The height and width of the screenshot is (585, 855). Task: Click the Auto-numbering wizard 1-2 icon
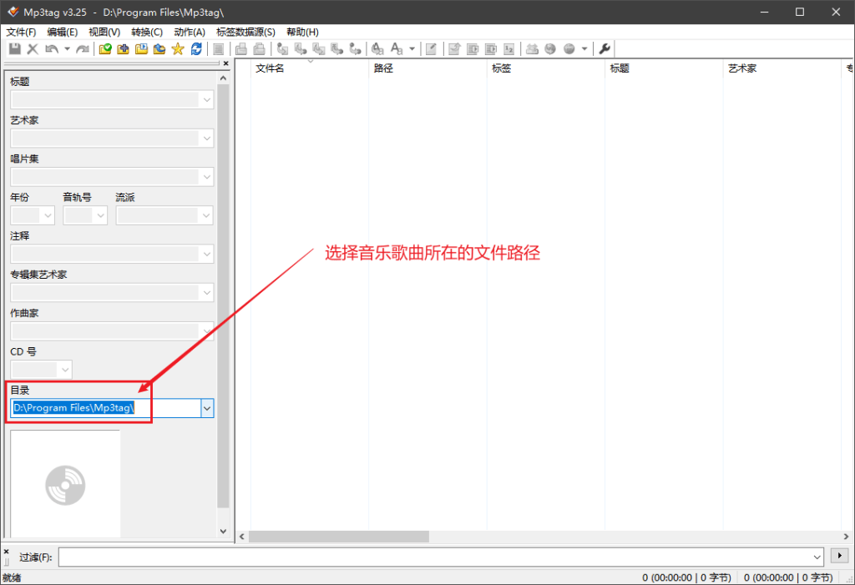[508, 49]
